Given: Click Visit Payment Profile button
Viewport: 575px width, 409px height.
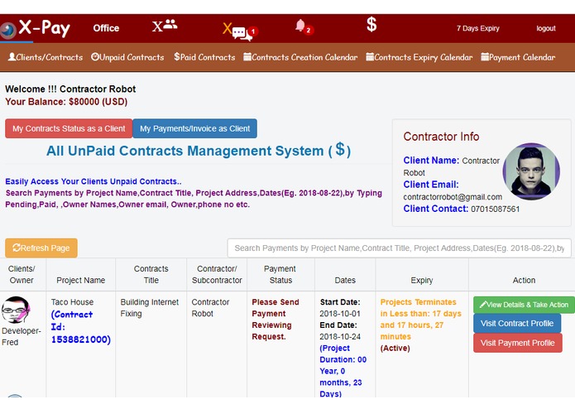Looking at the screenshot, I should 517,343.
